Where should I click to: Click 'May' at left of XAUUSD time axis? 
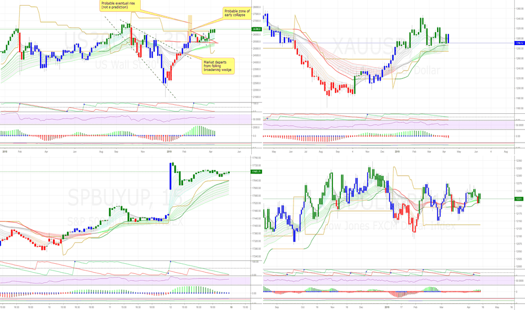274,152
